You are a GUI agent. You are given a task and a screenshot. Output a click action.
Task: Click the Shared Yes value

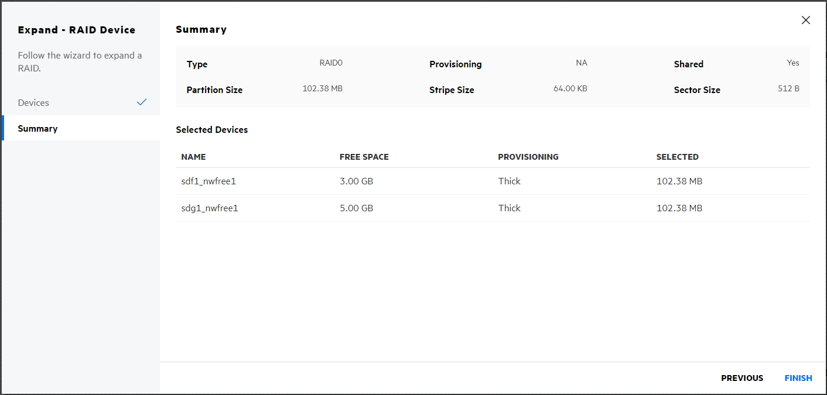click(x=792, y=63)
